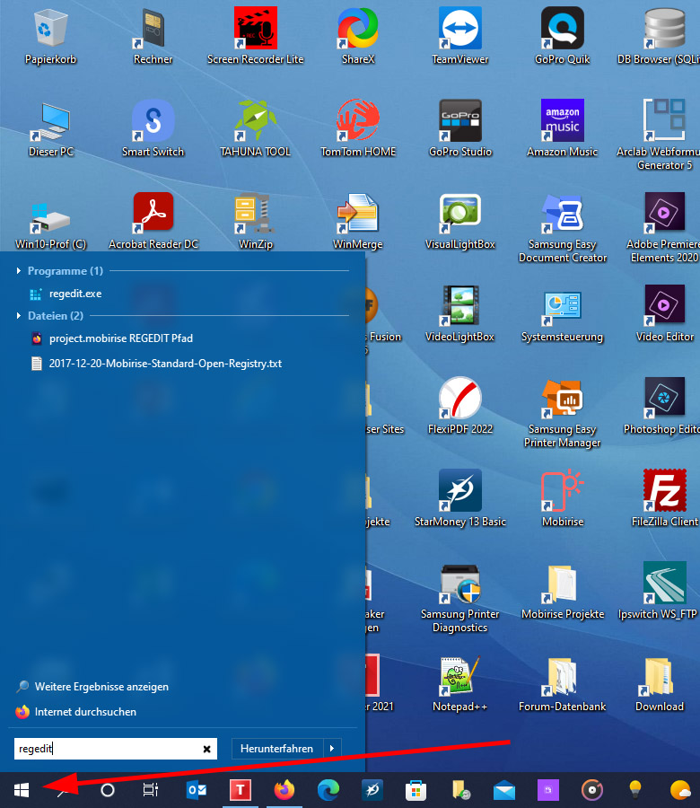Click the Herunterfahren button
Viewport: 700px width, 808px height.
coord(276,748)
